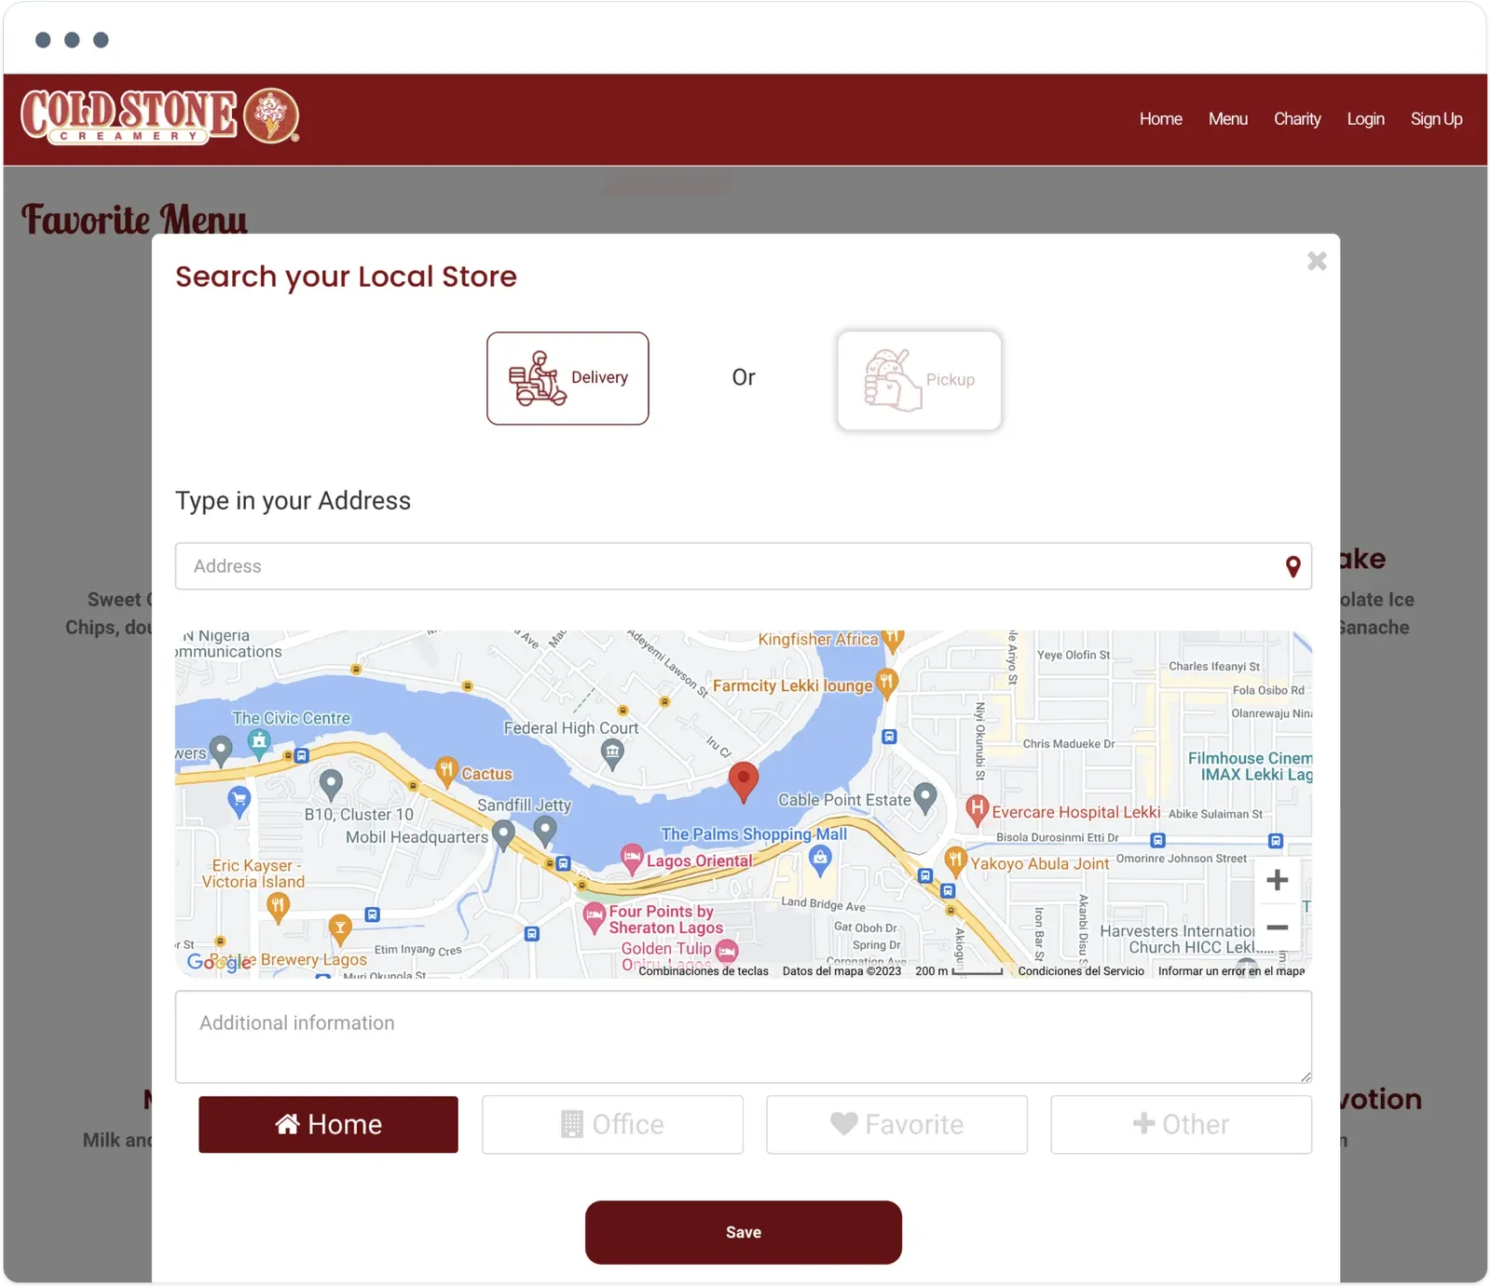Click the Farmcity Lekki lounge marker

click(x=886, y=683)
